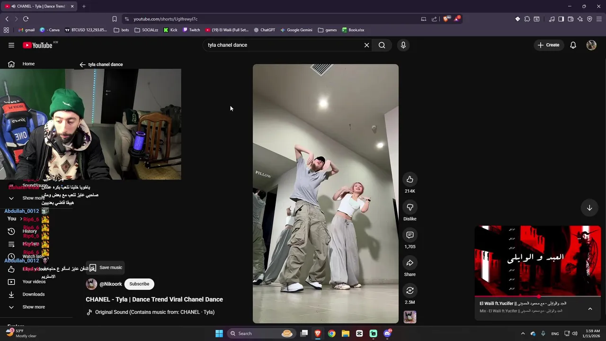Open the browser playlist music note icon
Viewport: 606px width, 341px height.
point(552,19)
